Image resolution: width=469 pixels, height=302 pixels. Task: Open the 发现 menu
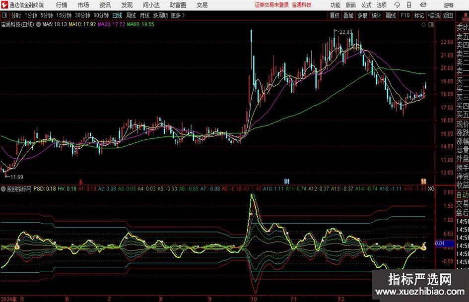coord(127,5)
